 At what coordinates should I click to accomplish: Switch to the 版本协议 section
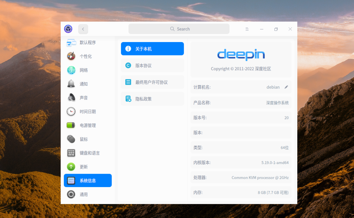[x=152, y=65]
